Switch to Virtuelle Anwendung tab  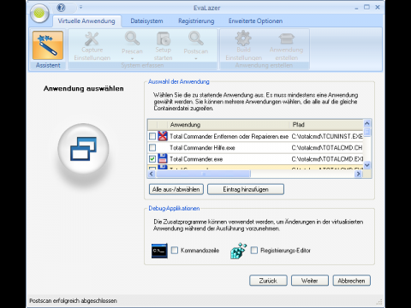(x=86, y=21)
